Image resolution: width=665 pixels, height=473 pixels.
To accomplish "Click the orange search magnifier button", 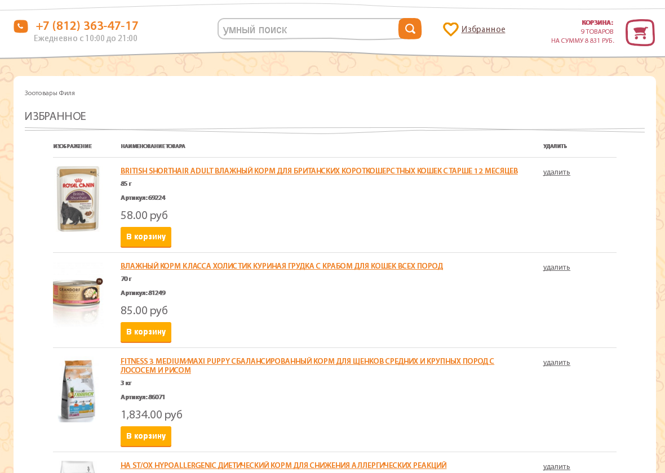I will click(410, 29).
